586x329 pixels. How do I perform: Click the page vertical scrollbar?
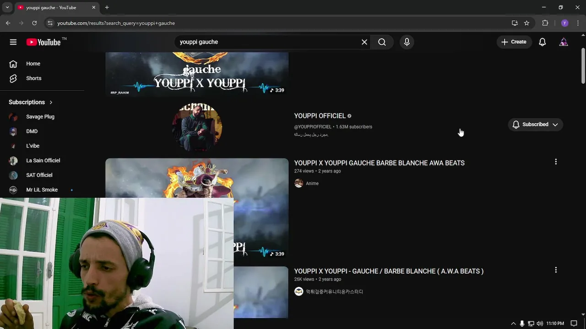tap(583, 66)
